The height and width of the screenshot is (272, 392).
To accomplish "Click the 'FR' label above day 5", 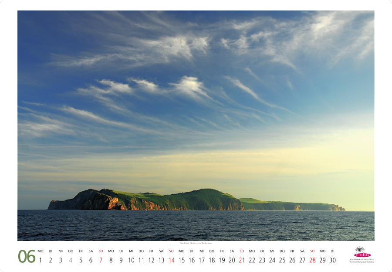I will tap(81, 251).
